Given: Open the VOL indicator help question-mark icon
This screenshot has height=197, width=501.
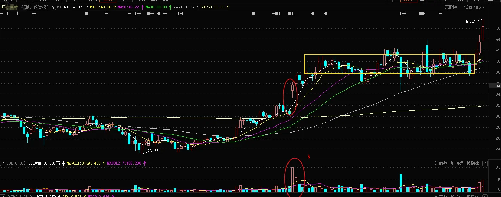Looking at the screenshot, I should [x=2, y=163].
